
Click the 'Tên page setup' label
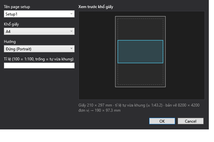(x=17, y=7)
